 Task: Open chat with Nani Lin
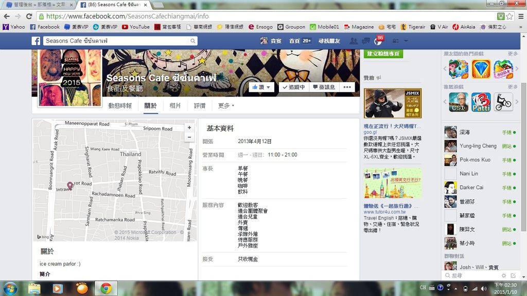(x=480, y=174)
